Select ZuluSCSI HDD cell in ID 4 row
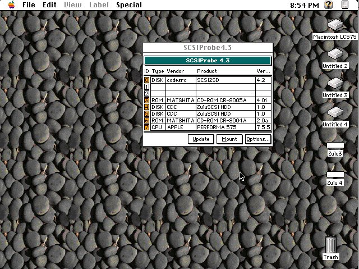 point(225,107)
